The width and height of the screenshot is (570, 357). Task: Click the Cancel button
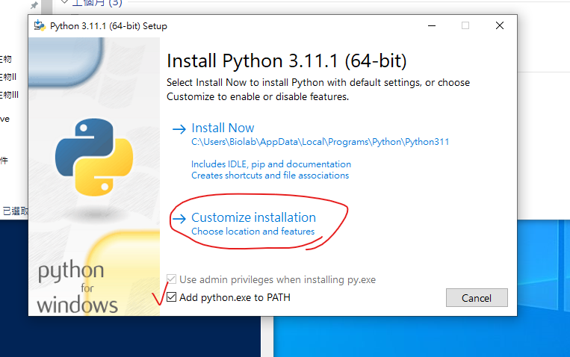tap(477, 298)
